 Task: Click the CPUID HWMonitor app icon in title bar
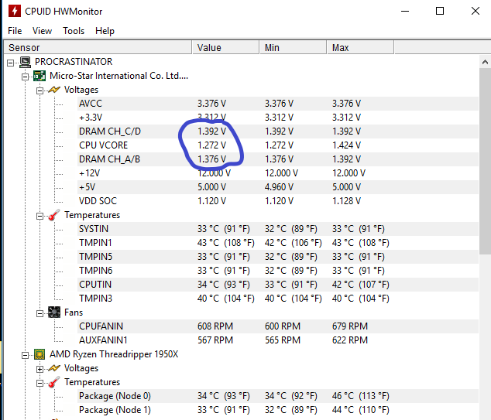pyautogui.click(x=15, y=11)
